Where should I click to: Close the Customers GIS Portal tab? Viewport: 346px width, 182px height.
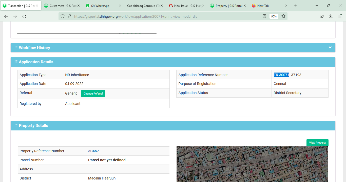[79, 6]
